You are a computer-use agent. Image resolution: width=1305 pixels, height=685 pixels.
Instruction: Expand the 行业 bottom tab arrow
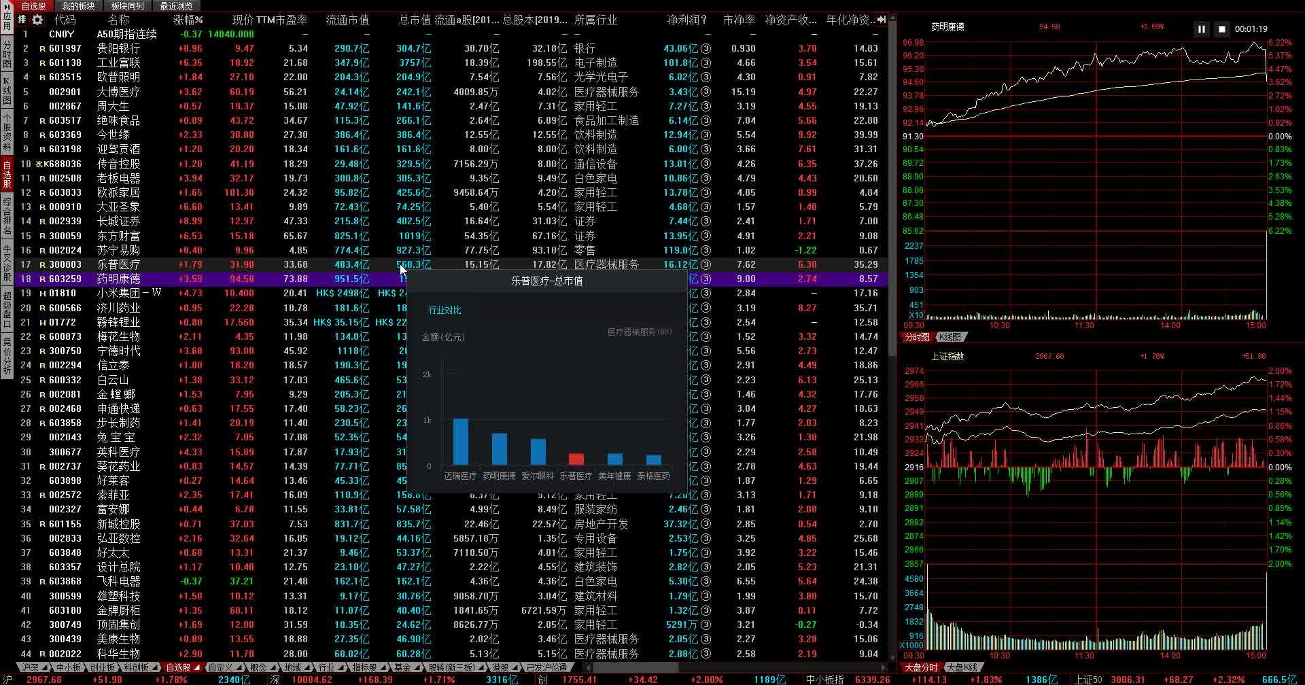coord(341,668)
